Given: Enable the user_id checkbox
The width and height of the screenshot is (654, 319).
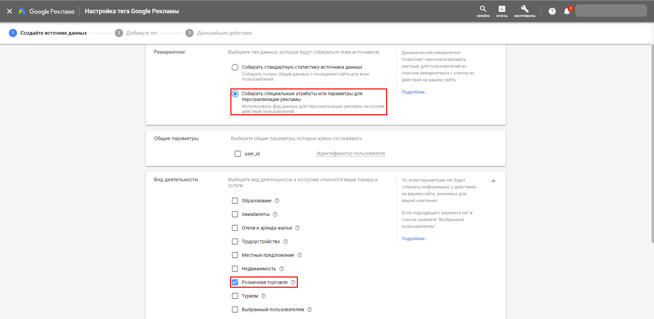Looking at the screenshot, I should [x=238, y=154].
